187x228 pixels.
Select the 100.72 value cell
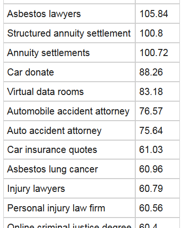158,53
